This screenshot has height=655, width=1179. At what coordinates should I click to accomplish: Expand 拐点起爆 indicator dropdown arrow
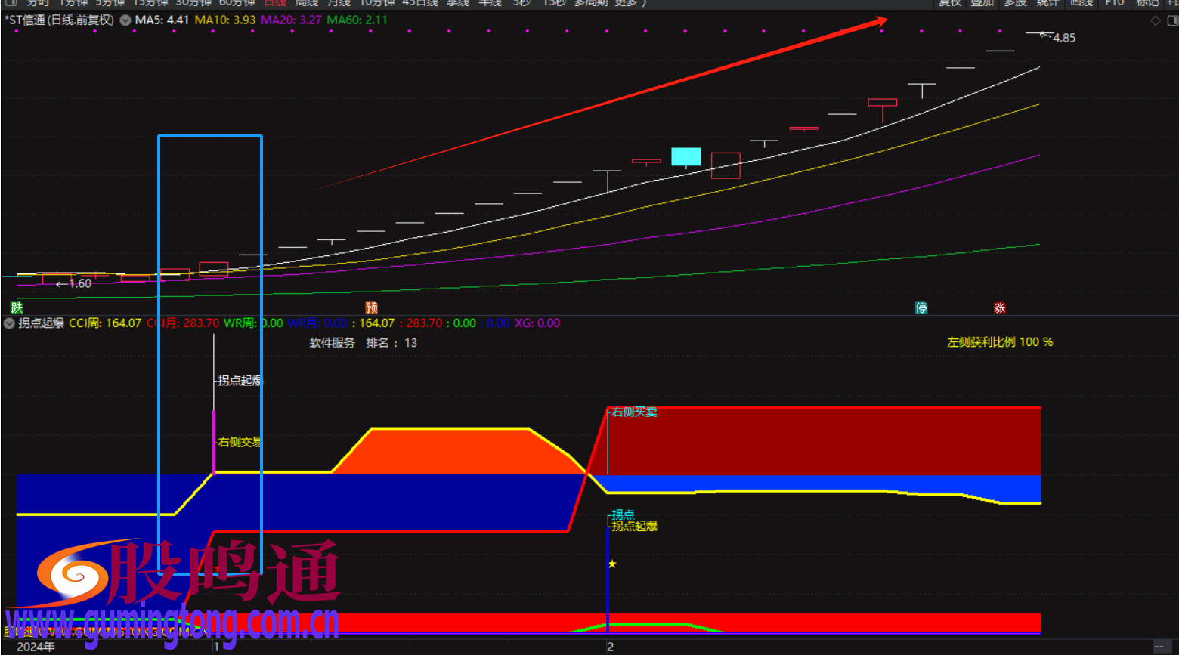click(9, 323)
